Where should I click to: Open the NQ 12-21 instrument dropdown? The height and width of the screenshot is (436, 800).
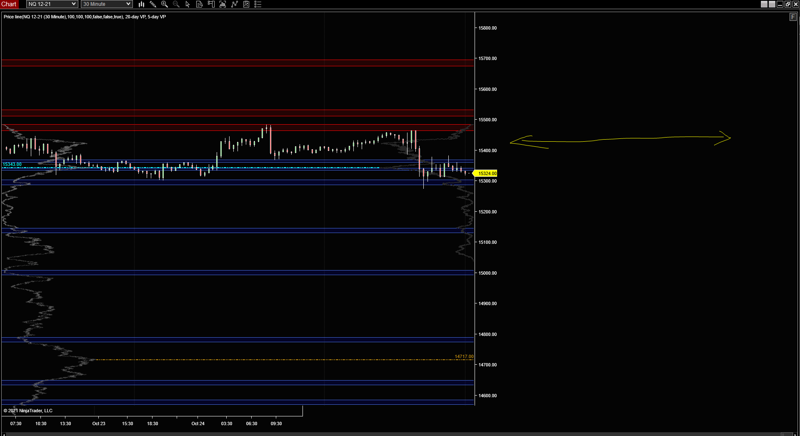[x=52, y=4]
